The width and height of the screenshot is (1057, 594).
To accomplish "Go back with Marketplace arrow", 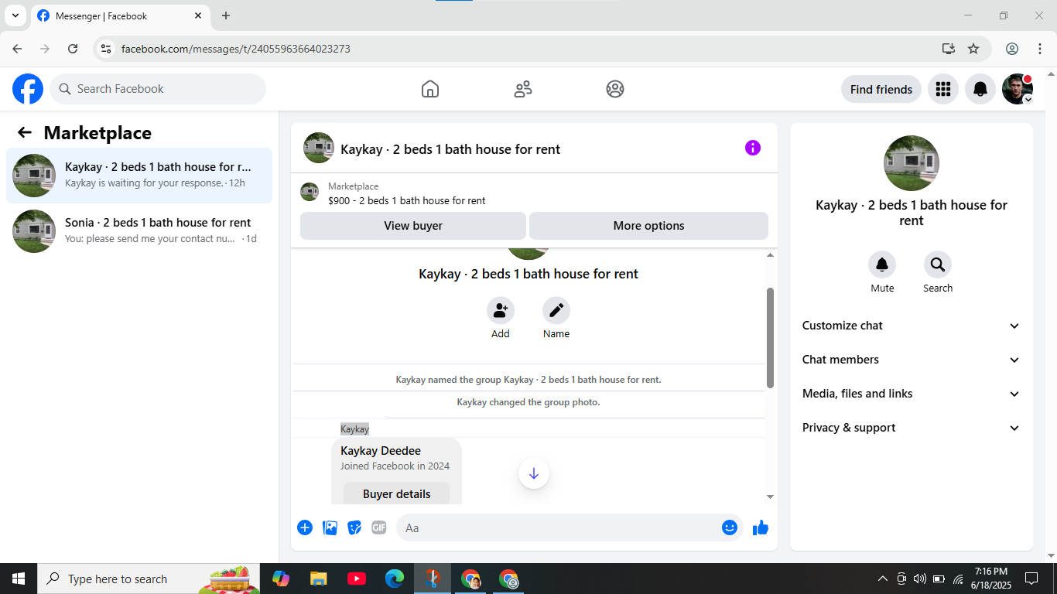I will [25, 132].
